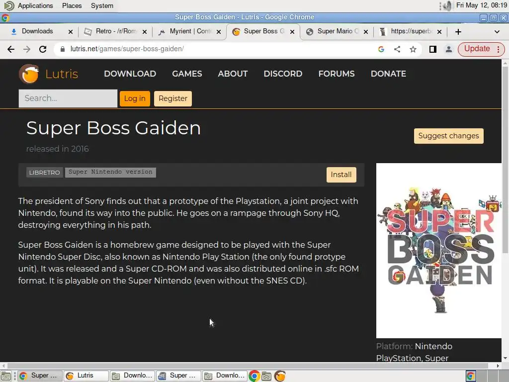Open the DISCORD nav item
This screenshot has width=509, height=382.
coord(283,74)
